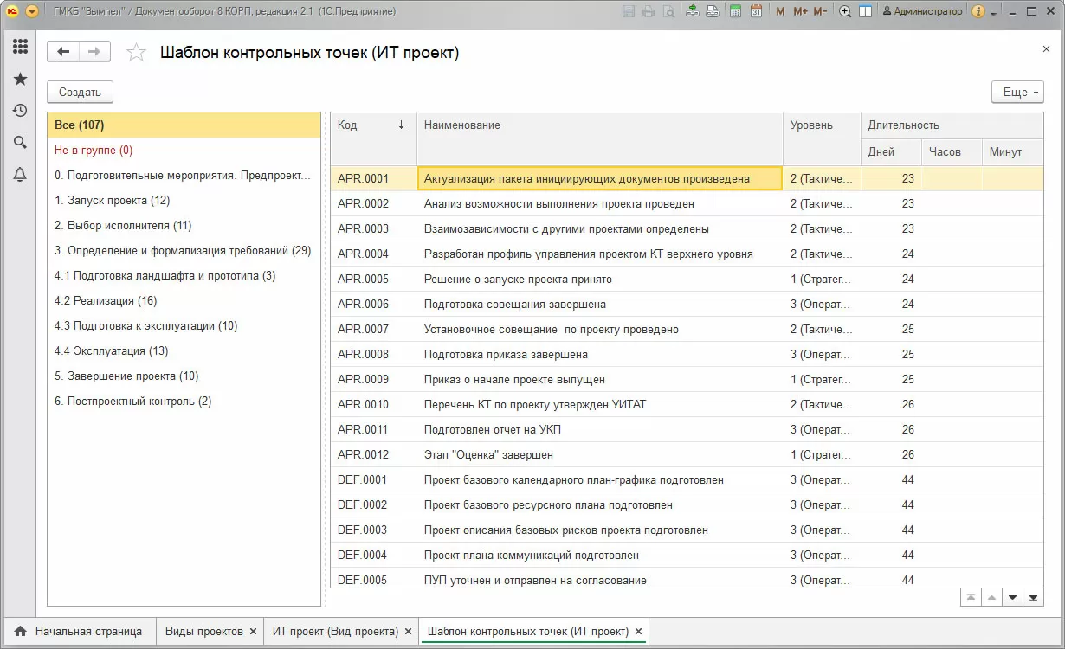Open the calculator icon in title bar

pos(735,11)
